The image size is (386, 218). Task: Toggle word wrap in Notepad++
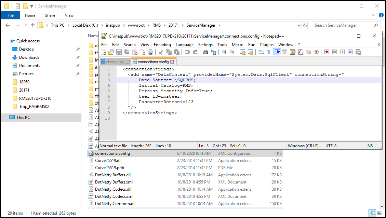[261, 52]
